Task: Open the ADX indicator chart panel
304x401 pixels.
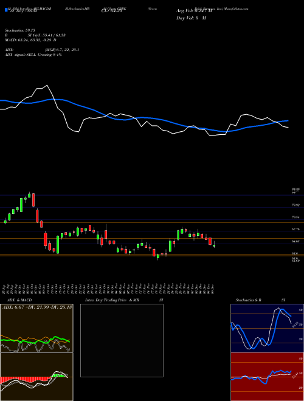Action: point(36,328)
